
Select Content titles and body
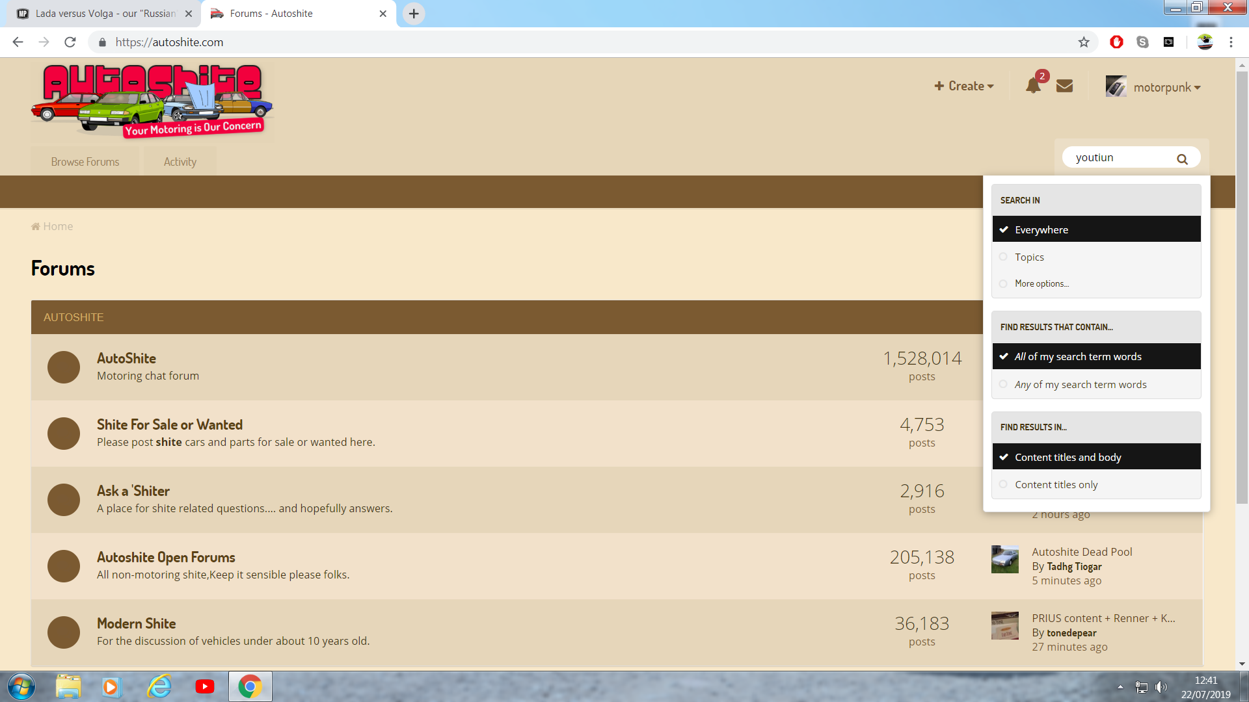tap(1096, 457)
